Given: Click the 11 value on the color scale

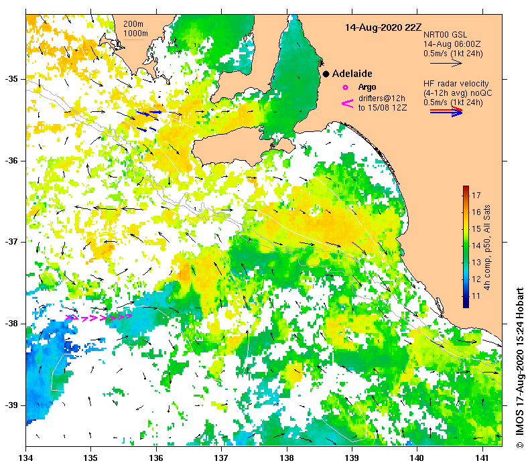Looking at the screenshot, I should [x=476, y=296].
